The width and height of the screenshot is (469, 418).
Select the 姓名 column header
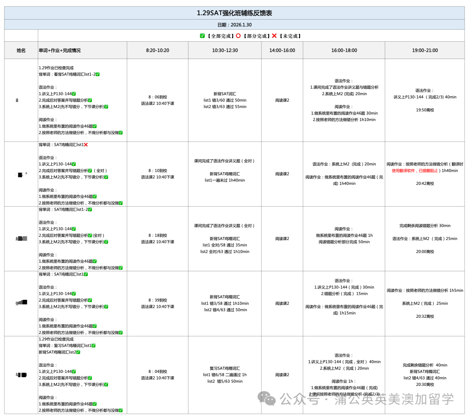pos(21,50)
